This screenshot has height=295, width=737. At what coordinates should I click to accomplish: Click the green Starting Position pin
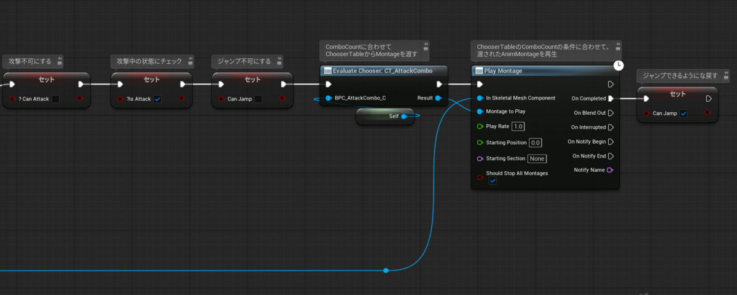click(480, 142)
